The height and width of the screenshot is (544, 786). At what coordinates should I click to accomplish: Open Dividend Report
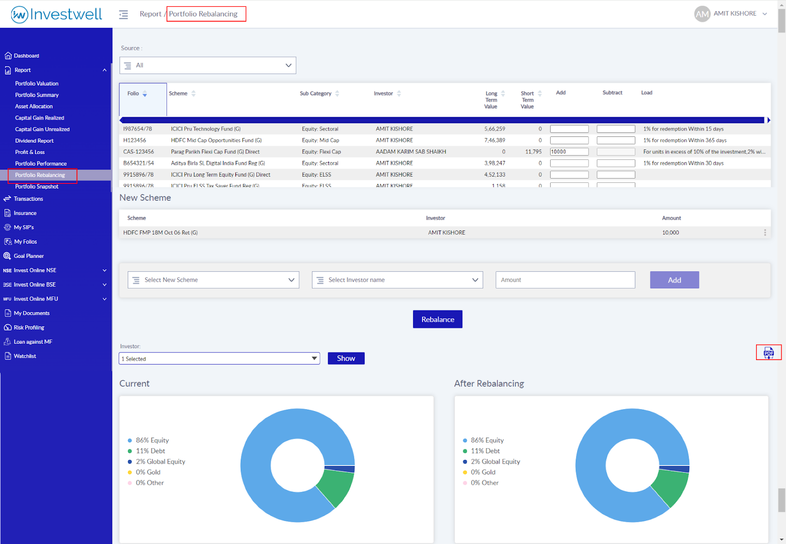coord(34,141)
